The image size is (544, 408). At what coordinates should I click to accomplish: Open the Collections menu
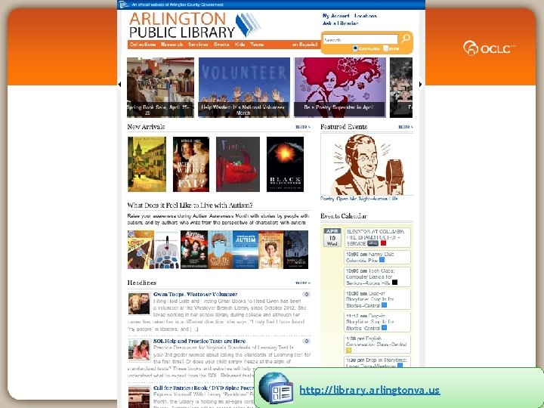pyautogui.click(x=143, y=45)
